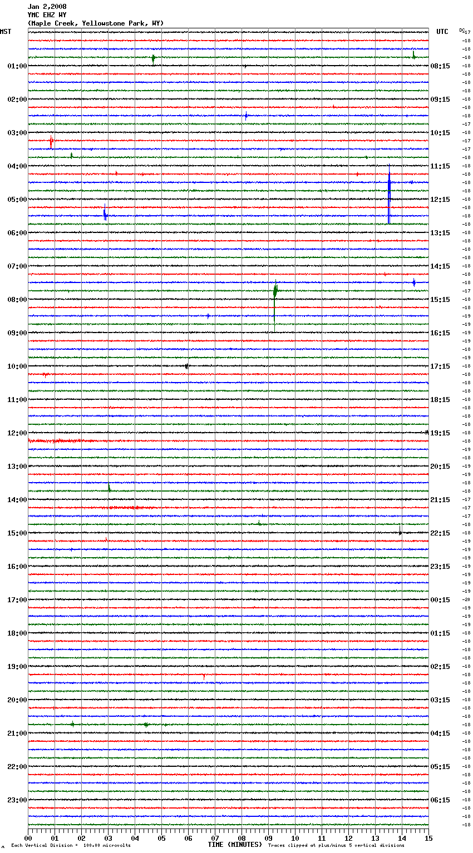Click the 14:15 UTC time label
Image resolution: width=473 pixels, height=853 pixels.
440,266
